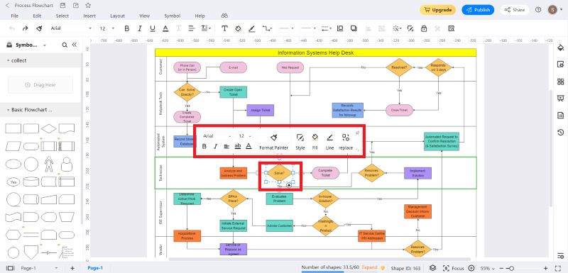Image resolution: width=568 pixels, height=273 pixels.
Task: Open the Layout menu
Action: click(x=117, y=16)
